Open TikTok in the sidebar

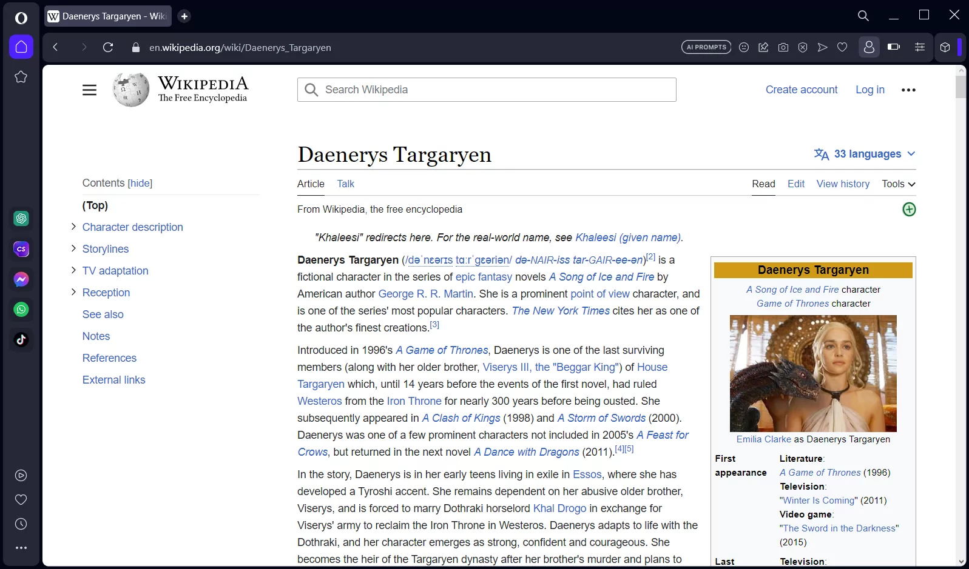tap(21, 339)
